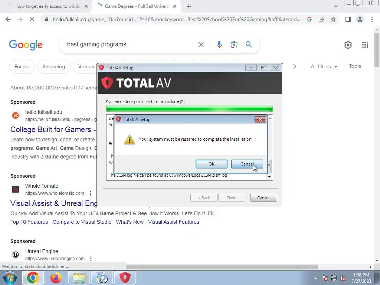The width and height of the screenshot is (380, 285).
Task: Click the Unreal Engine site icon
Action: coord(16,255)
